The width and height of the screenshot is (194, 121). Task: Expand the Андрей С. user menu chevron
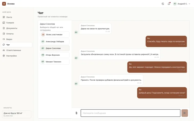189,4
